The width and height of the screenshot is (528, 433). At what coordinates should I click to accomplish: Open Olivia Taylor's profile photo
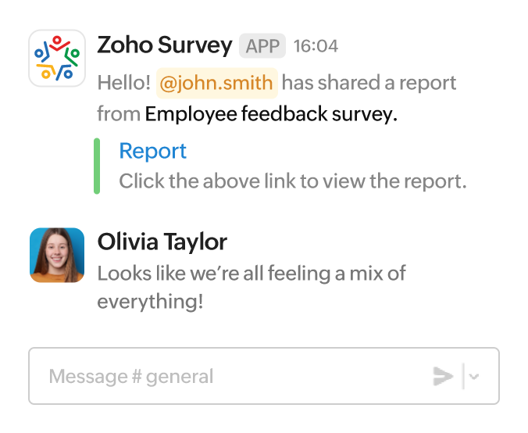click(x=57, y=255)
